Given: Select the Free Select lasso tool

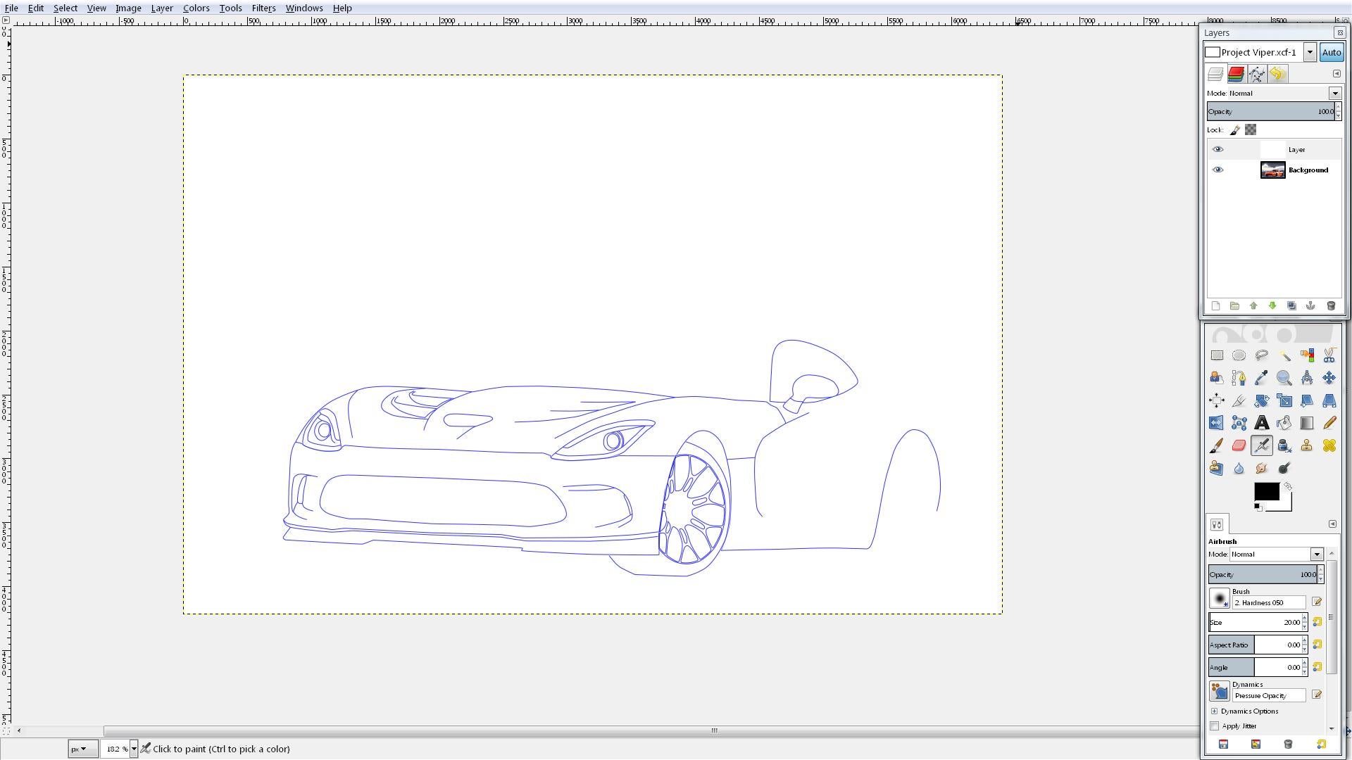Looking at the screenshot, I should [x=1262, y=355].
